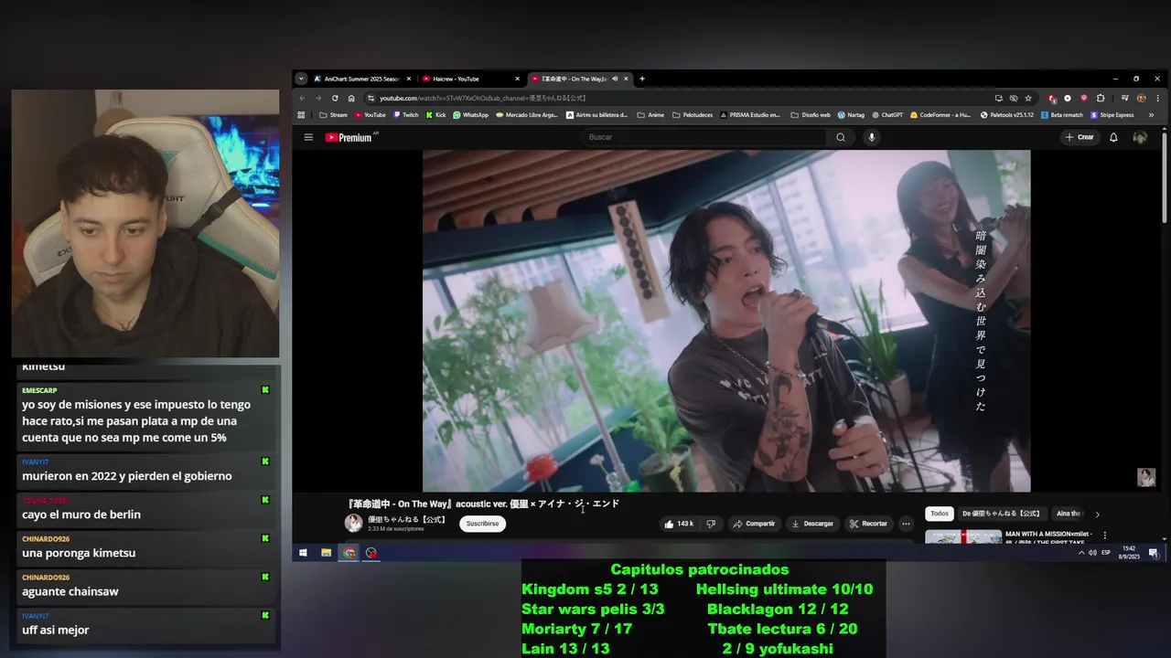This screenshot has height=658, width=1171.
Task: Go to YouTube Premium home logo
Action: [349, 137]
